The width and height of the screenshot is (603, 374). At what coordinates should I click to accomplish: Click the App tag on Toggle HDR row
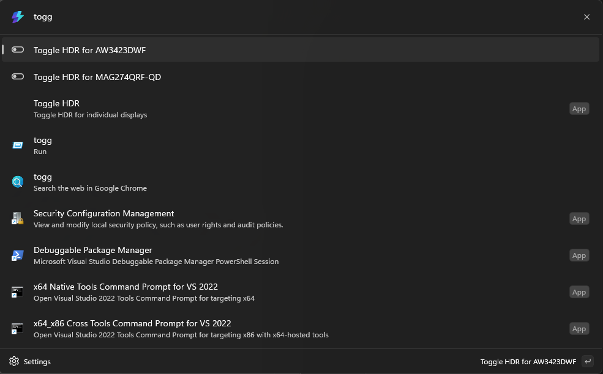[x=579, y=109]
